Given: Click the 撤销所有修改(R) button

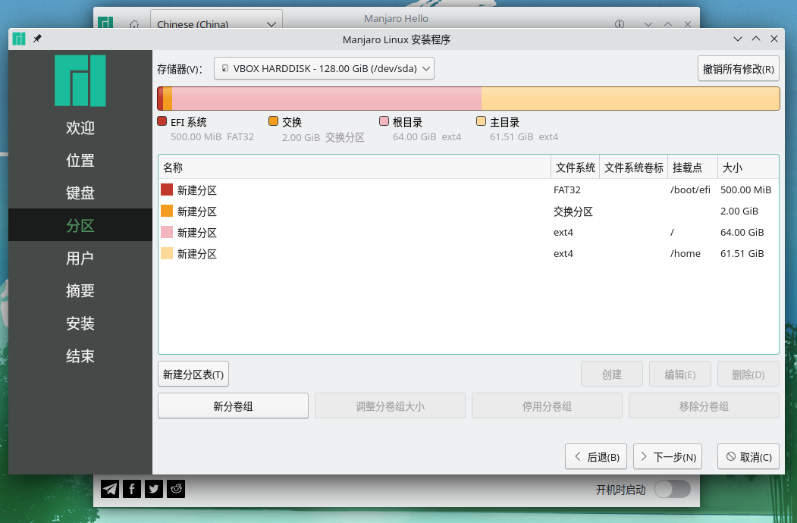Looking at the screenshot, I should 738,69.
